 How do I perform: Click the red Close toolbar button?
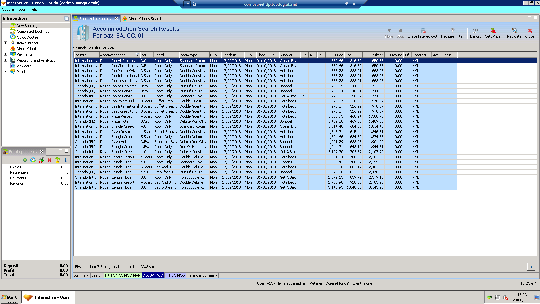[x=530, y=33]
